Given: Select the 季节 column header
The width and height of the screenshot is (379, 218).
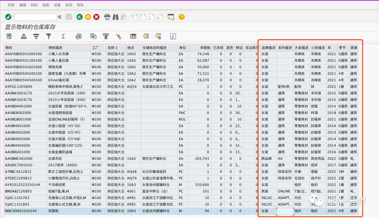Looking at the screenshot, I should (343, 48).
